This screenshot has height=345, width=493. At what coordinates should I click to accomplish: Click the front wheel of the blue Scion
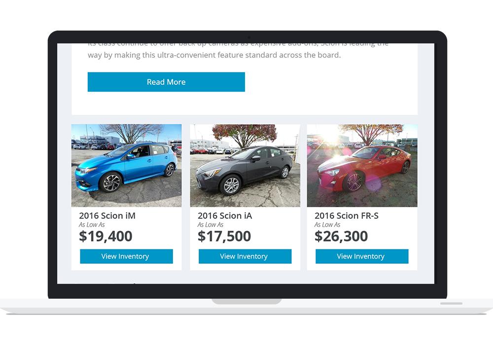click(110, 182)
